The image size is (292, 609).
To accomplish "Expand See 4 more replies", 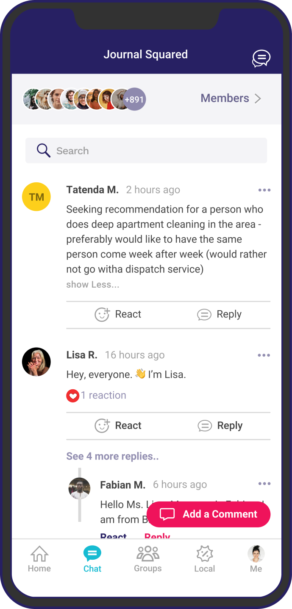I will click(x=112, y=456).
